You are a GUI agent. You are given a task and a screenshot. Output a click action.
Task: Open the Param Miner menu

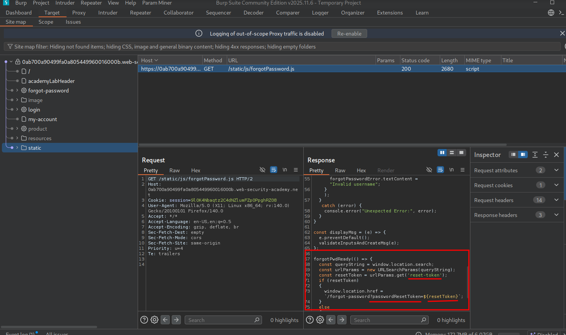pos(157,3)
